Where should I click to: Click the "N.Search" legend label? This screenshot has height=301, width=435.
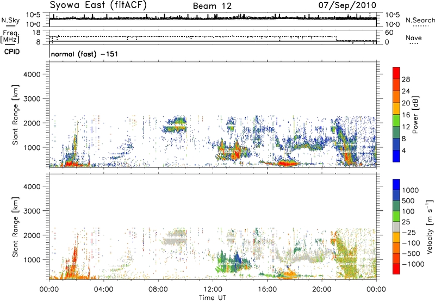(420, 20)
